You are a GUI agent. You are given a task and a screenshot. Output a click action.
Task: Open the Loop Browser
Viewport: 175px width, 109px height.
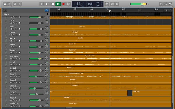166,4
